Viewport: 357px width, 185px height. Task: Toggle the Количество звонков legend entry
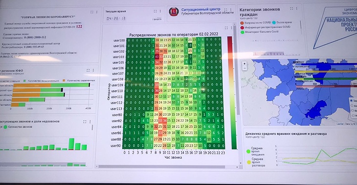click(18, 127)
